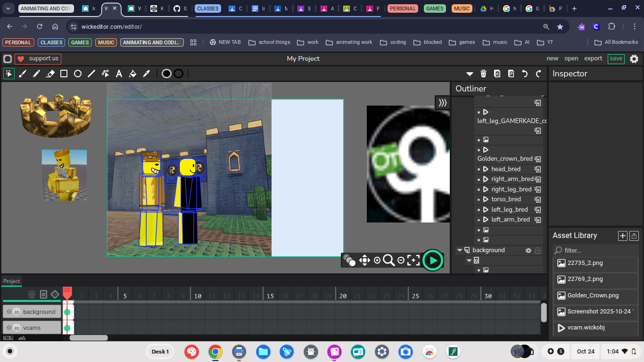Toggle lock on background in Outliner

[537, 251]
